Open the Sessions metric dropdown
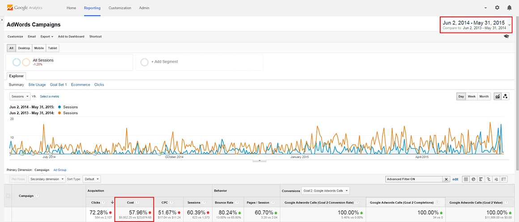519x222 pixels. click(x=20, y=96)
